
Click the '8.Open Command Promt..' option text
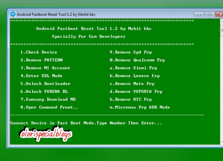[x=49, y=107]
